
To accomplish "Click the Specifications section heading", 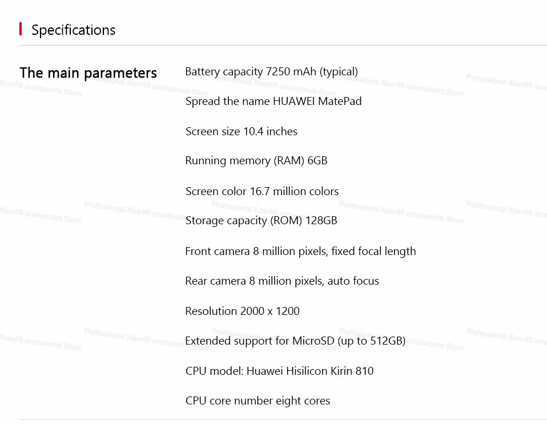I will click(73, 30).
